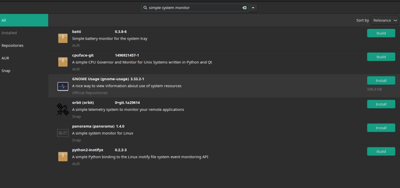400x188 pixels.
Task: Click the python2-inotifyx package box icon
Action: tap(63, 156)
